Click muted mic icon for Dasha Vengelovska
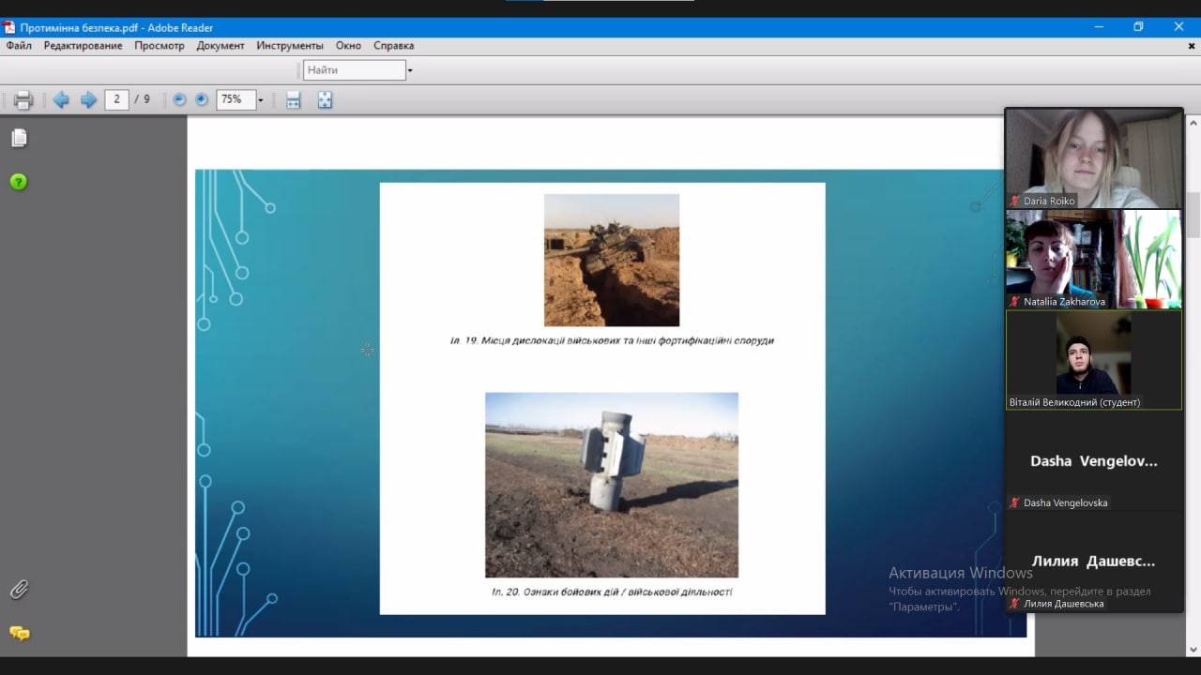The image size is (1201, 675). point(1014,502)
